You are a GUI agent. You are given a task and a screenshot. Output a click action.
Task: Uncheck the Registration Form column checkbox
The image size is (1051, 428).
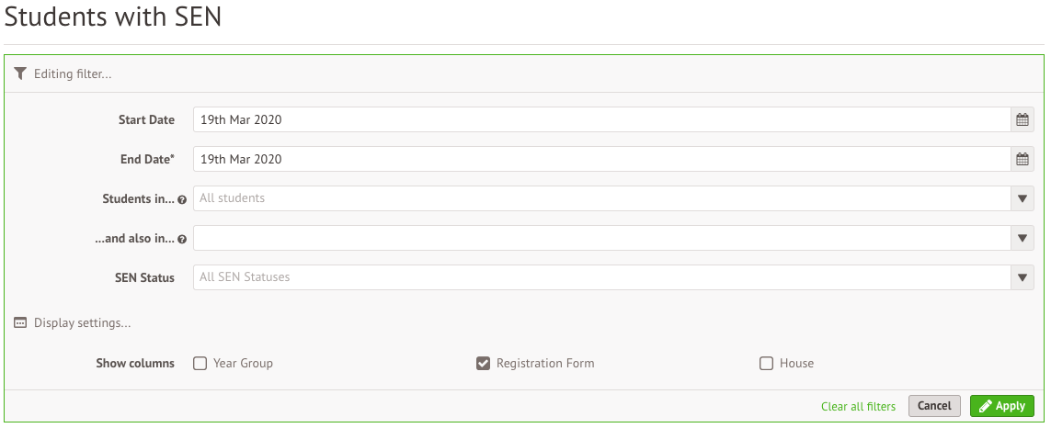click(x=483, y=363)
